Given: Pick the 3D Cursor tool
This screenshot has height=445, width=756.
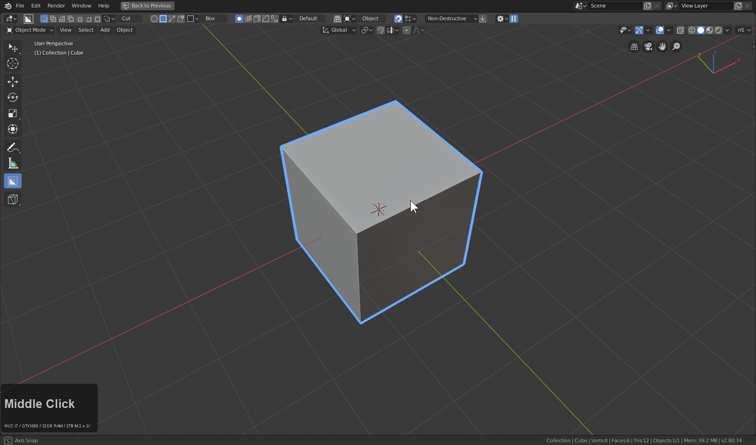Looking at the screenshot, I should [x=13, y=63].
